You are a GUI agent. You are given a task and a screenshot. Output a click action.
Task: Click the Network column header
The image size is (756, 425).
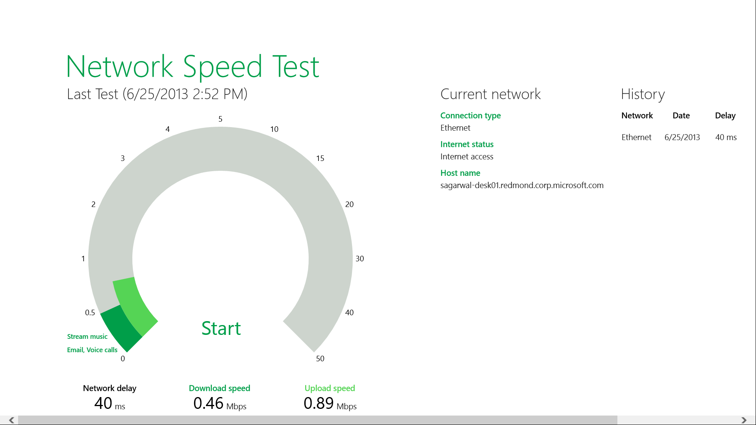[x=637, y=115]
